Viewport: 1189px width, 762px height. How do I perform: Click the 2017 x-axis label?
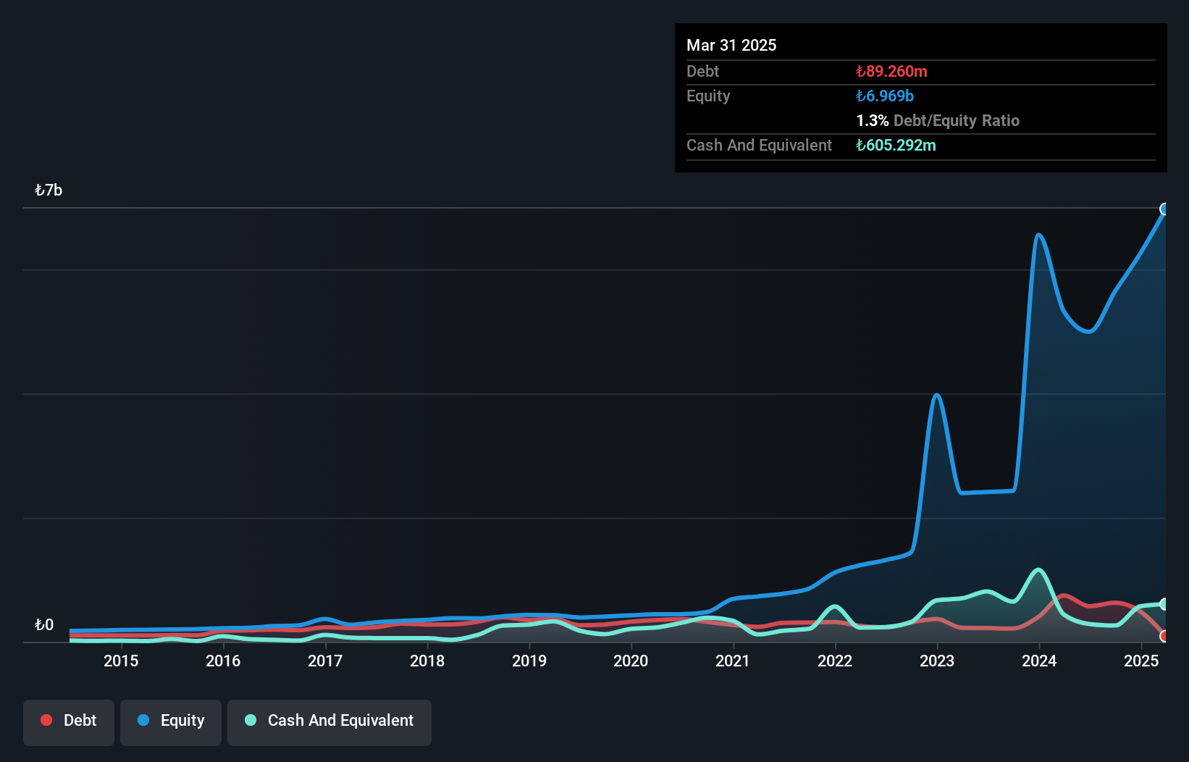pos(325,661)
